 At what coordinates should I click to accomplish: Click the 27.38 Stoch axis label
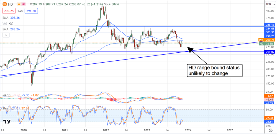coord(269,118)
